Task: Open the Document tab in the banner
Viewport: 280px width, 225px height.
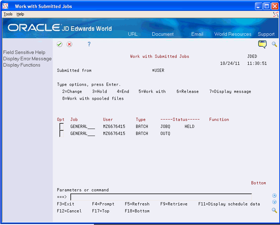Action: [163, 34]
